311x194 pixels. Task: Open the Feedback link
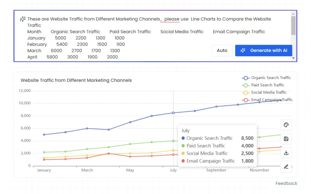[x=286, y=183]
